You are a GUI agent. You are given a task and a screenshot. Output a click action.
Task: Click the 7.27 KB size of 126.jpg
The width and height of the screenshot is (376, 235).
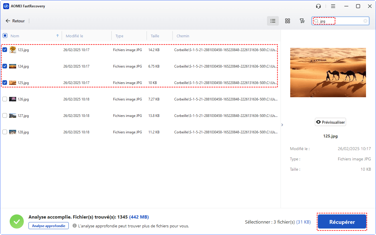(154, 99)
